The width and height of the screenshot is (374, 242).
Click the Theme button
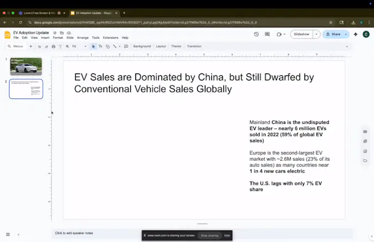pyautogui.click(x=176, y=47)
